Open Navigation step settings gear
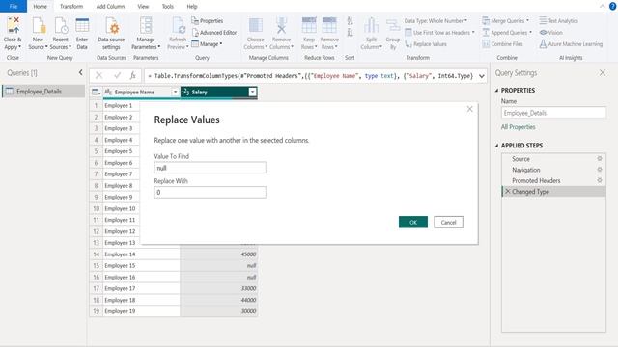The width and height of the screenshot is (618, 347). pos(600,170)
